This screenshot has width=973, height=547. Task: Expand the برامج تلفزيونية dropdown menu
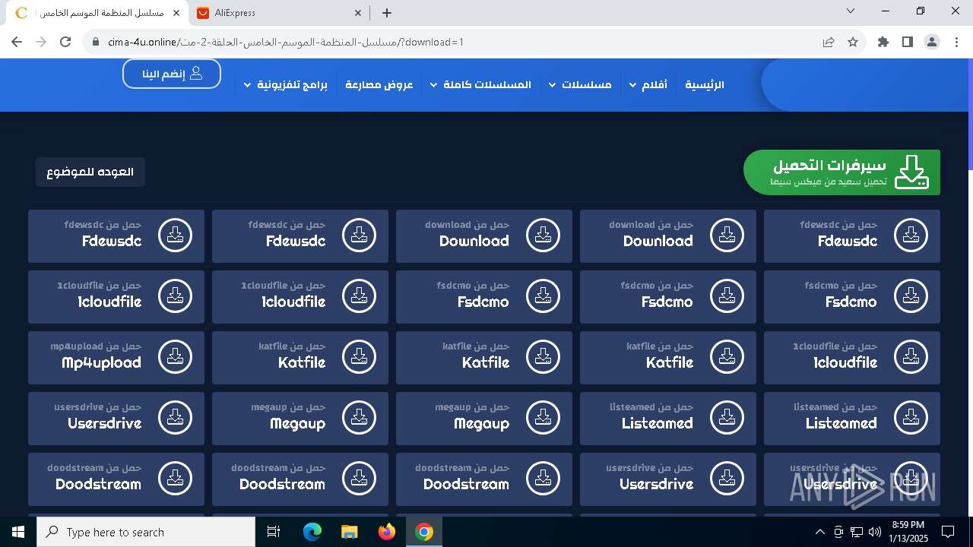247,85
